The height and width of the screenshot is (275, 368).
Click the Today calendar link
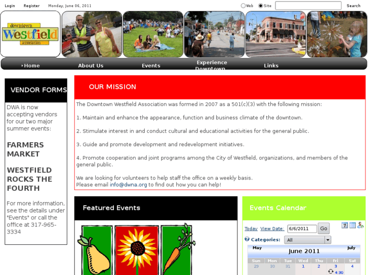pyautogui.click(x=251, y=229)
